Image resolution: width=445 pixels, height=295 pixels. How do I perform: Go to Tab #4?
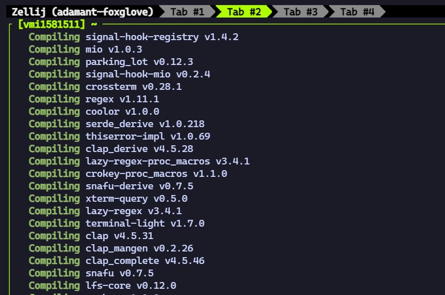tap(357, 11)
